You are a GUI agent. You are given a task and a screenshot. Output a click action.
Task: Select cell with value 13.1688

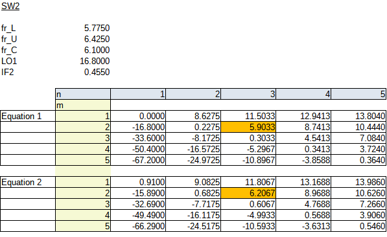click(x=303, y=182)
